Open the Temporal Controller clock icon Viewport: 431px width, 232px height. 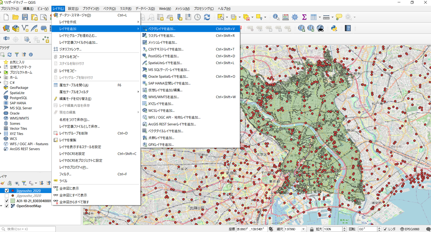[x=197, y=17]
